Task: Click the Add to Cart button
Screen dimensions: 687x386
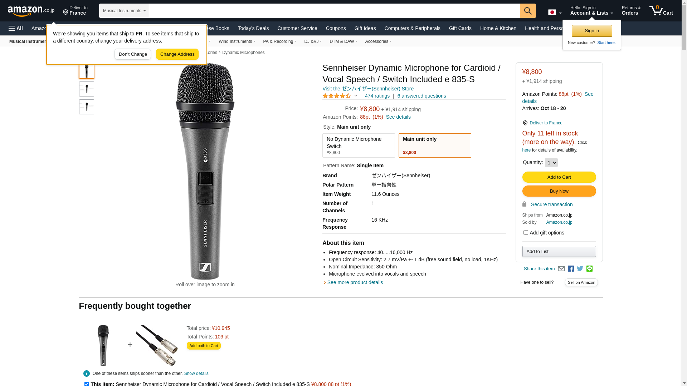Action: pyautogui.click(x=559, y=177)
